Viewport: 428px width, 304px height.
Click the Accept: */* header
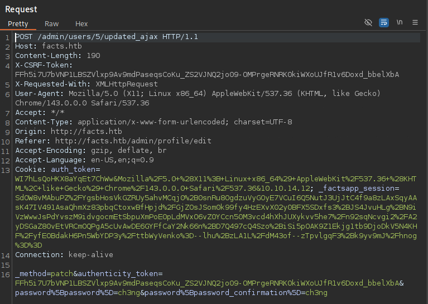40,113
